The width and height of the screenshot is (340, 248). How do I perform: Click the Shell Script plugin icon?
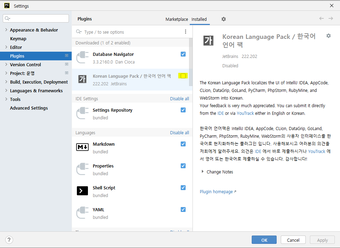[x=82, y=191]
